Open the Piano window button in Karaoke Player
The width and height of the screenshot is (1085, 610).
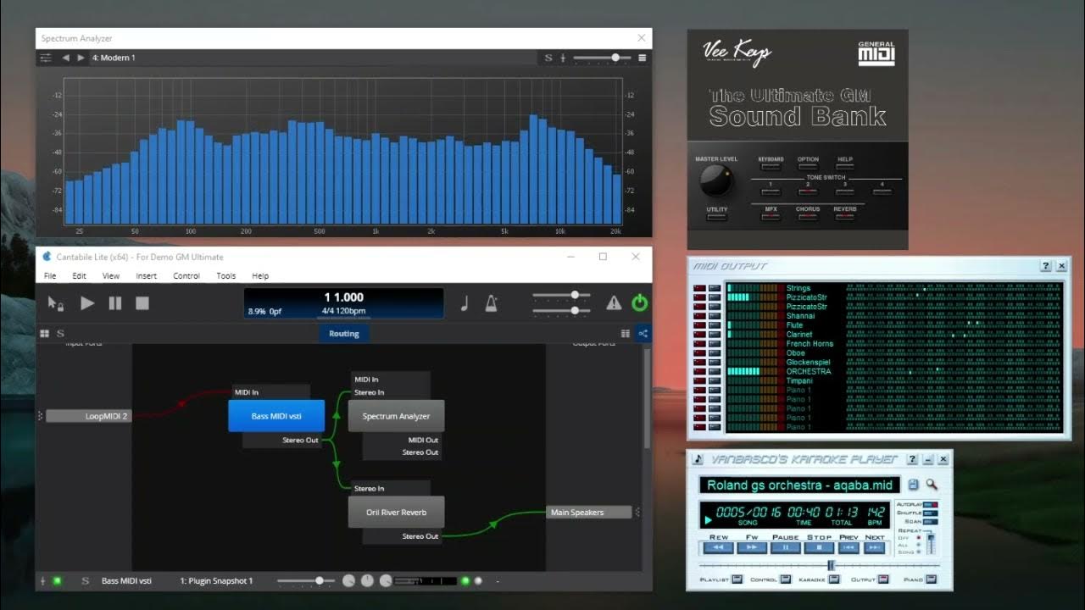click(x=932, y=579)
